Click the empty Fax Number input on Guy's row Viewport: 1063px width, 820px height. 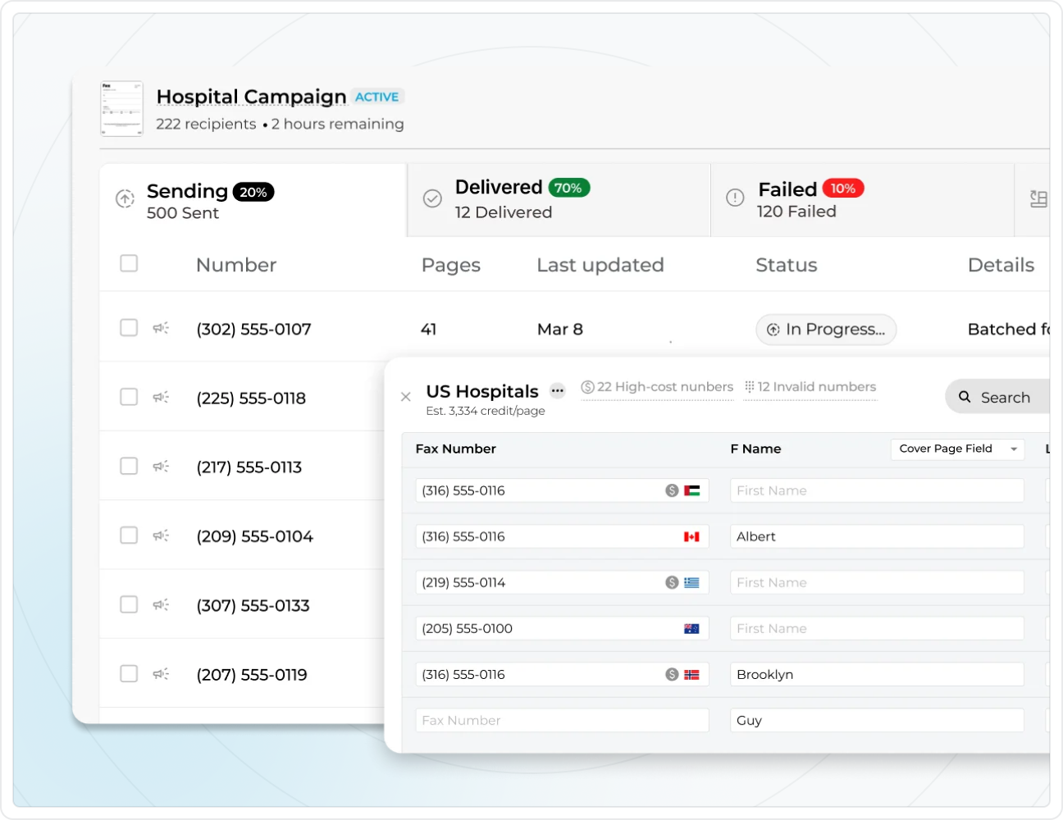click(x=561, y=720)
